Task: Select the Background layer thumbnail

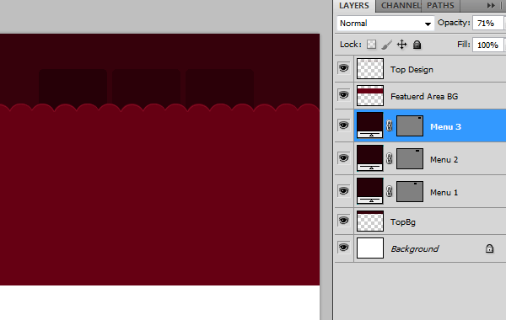Action: click(370, 248)
